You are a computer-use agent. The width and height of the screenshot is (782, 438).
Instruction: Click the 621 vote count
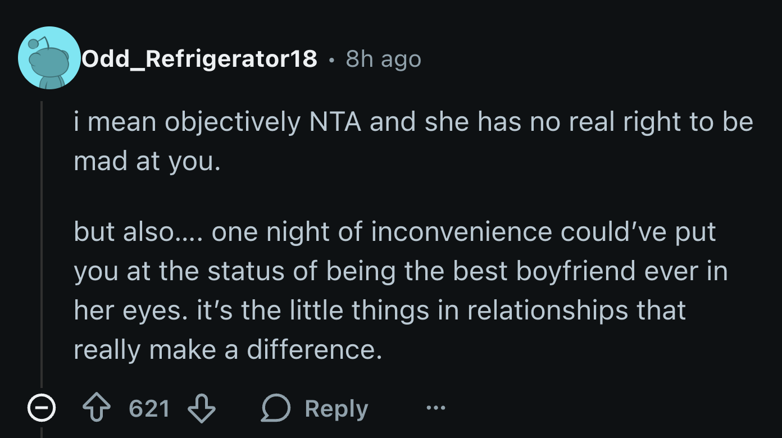(149, 409)
